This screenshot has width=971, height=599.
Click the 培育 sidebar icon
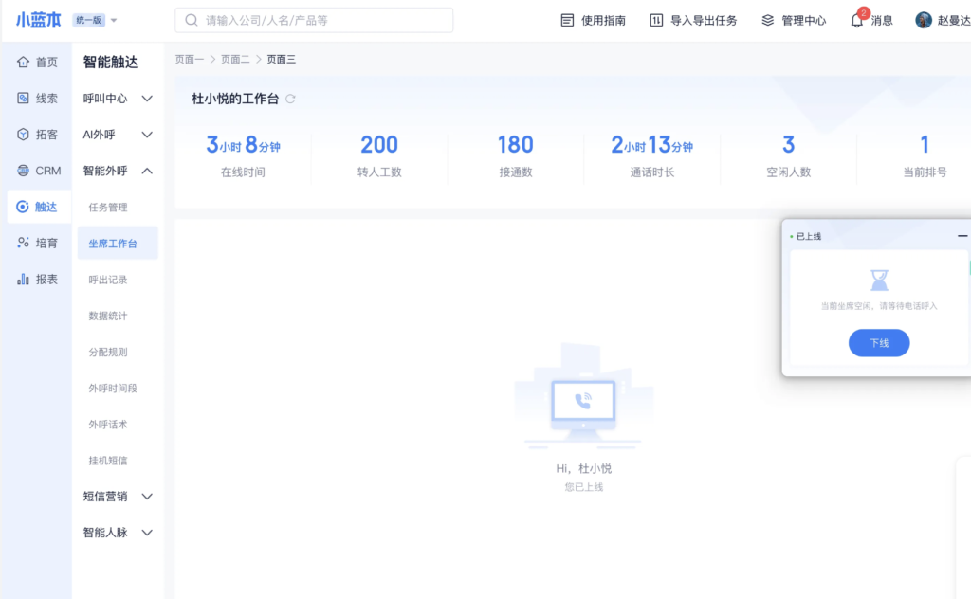pos(23,244)
